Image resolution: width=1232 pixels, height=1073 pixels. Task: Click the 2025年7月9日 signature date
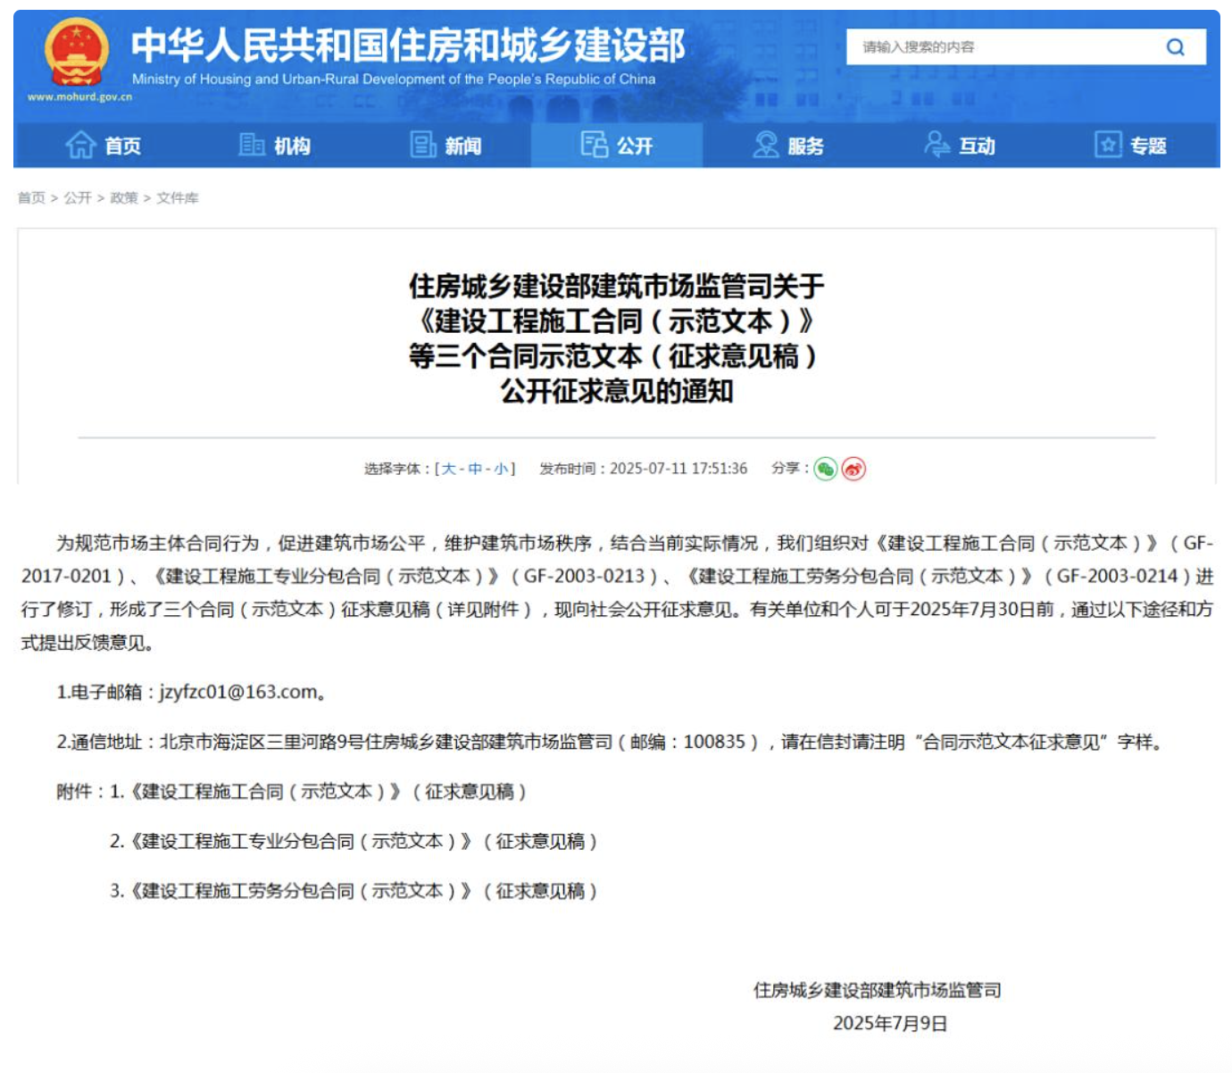[x=890, y=1024]
